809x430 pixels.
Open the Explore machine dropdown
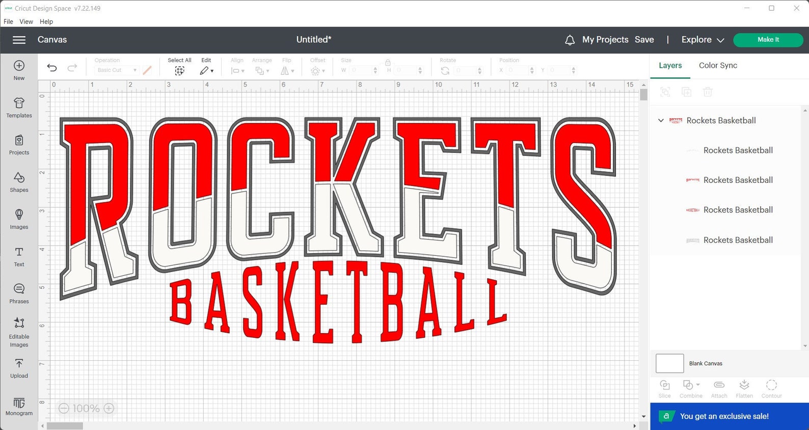point(703,40)
